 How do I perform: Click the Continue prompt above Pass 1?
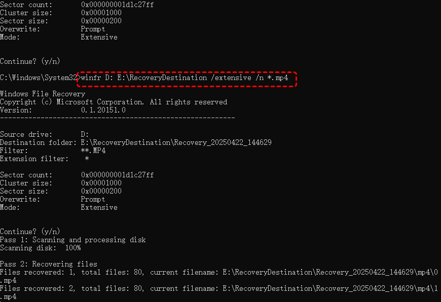point(30,232)
